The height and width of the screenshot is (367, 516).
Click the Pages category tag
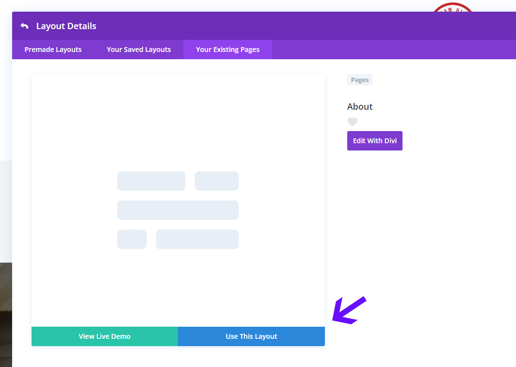[359, 80]
